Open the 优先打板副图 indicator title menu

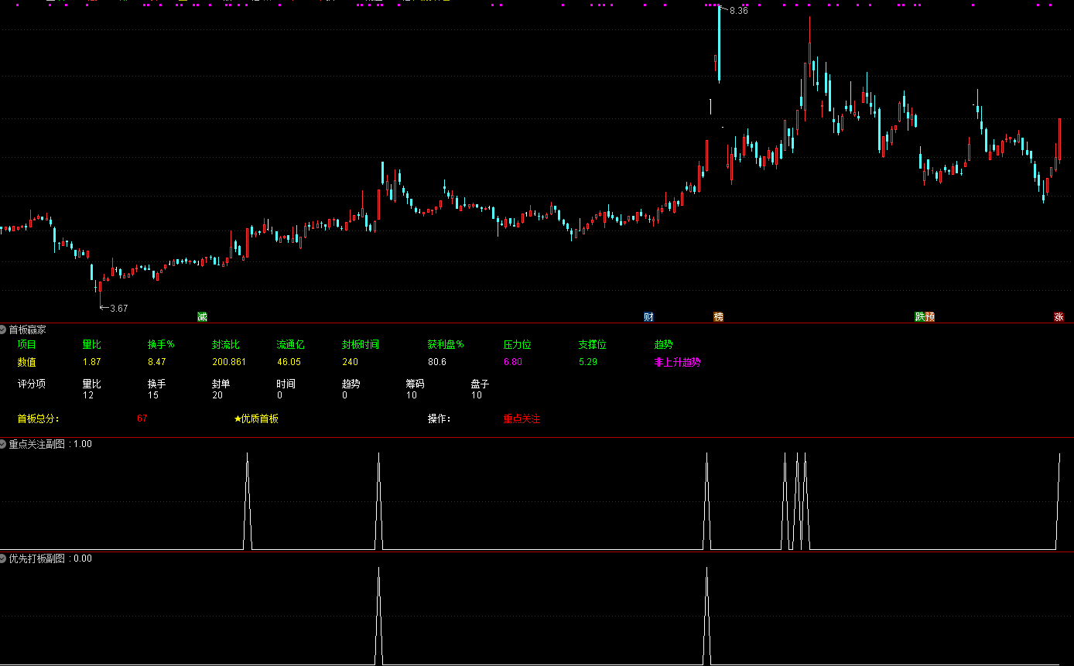point(39,558)
